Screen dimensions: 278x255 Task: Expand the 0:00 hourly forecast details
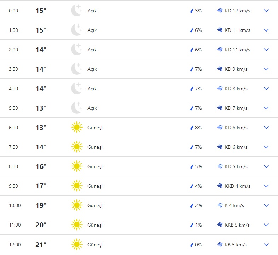(266, 11)
